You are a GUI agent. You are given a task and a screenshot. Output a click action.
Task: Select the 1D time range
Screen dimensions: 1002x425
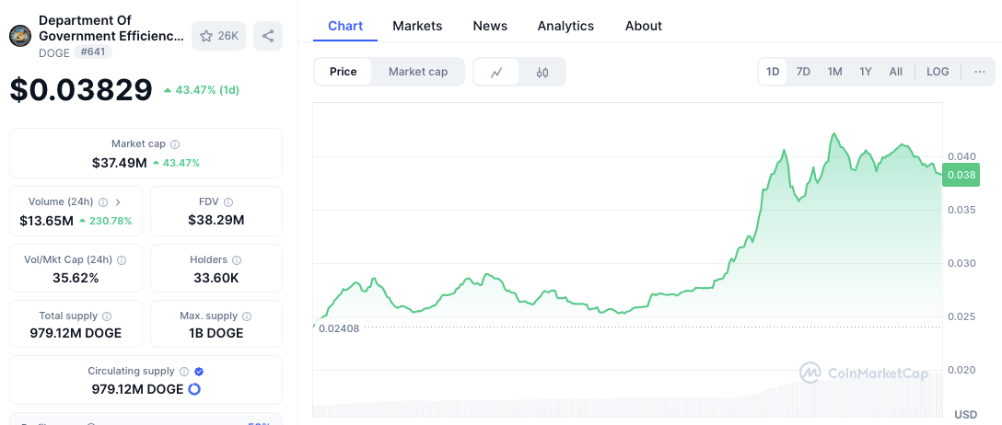[x=773, y=72]
